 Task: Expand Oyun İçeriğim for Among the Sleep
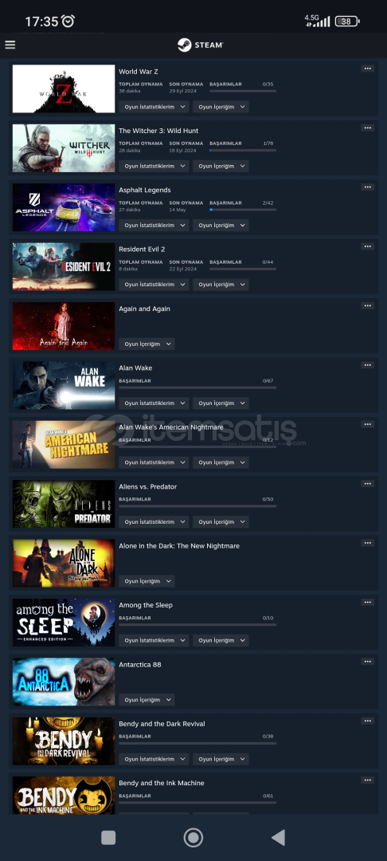point(221,640)
